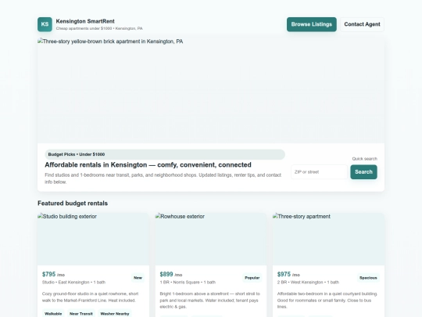Click the $975 /mo price

pyautogui.click(x=288, y=275)
